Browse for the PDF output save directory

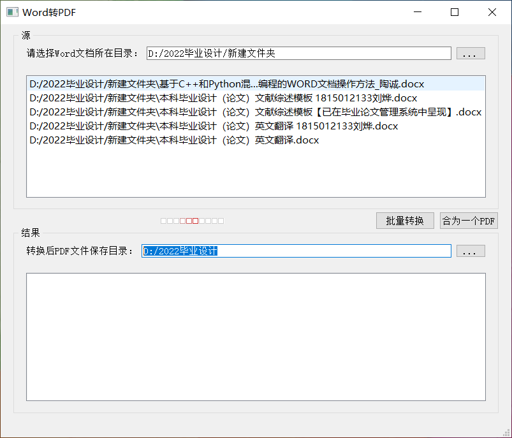(470, 251)
